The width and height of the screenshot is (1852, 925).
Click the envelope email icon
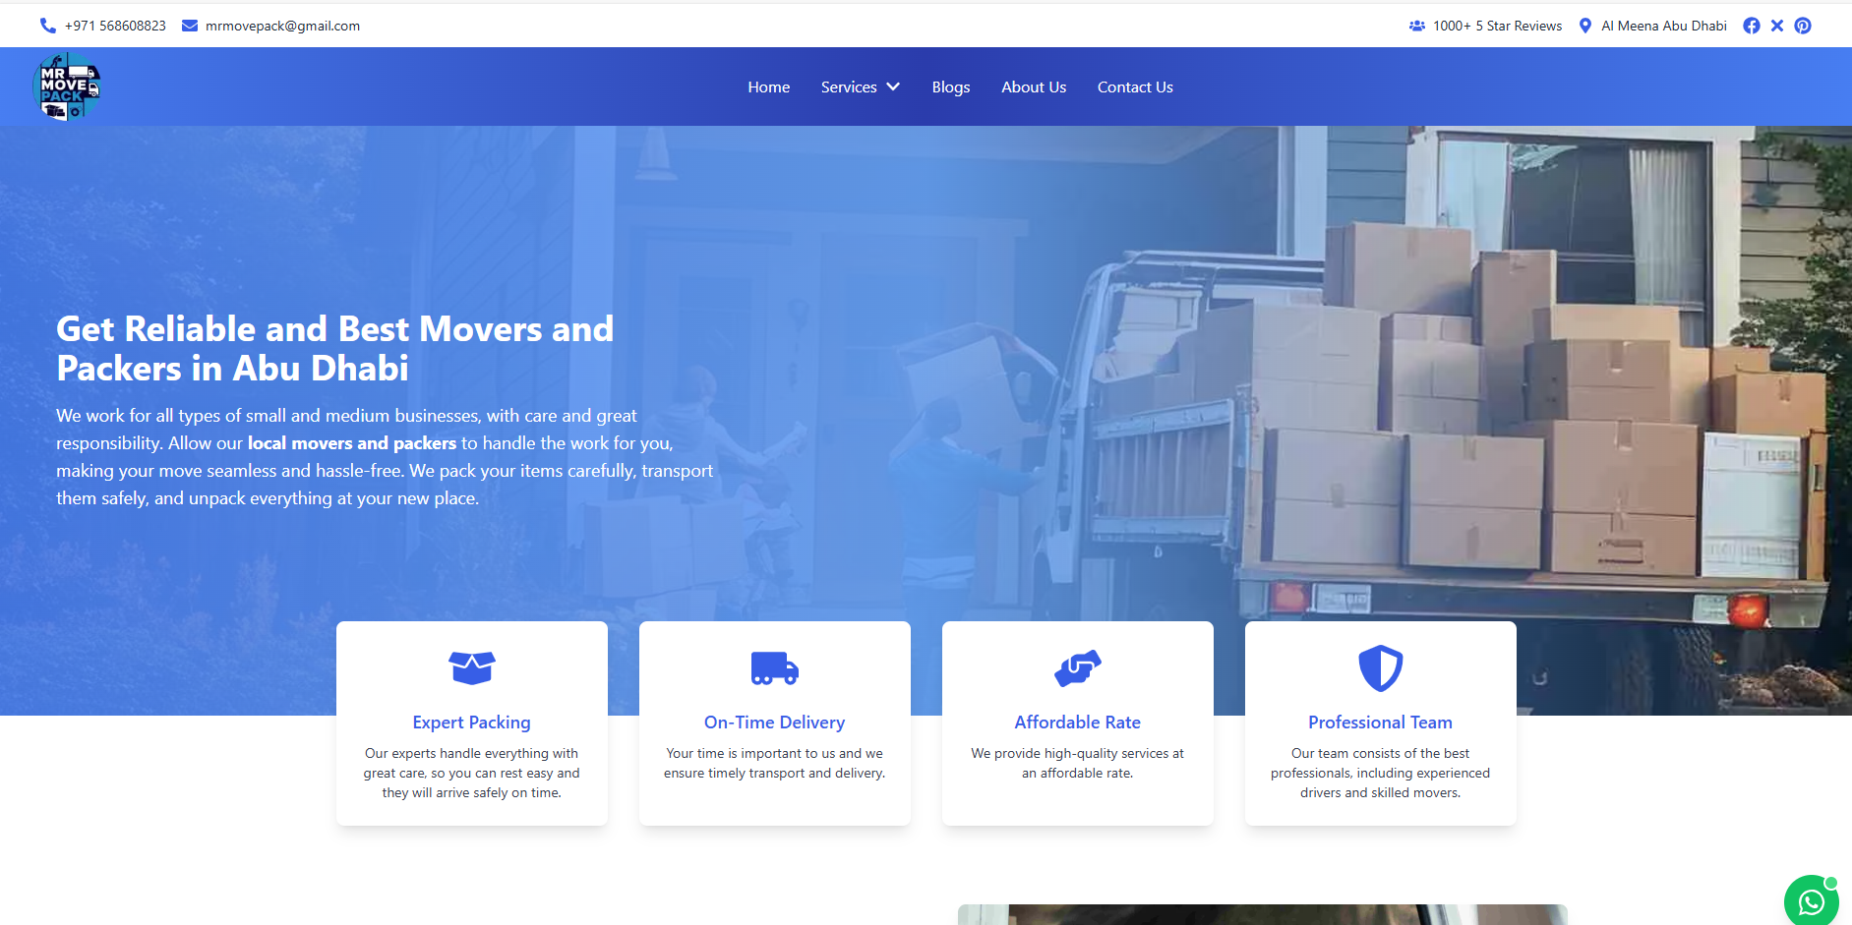[190, 26]
